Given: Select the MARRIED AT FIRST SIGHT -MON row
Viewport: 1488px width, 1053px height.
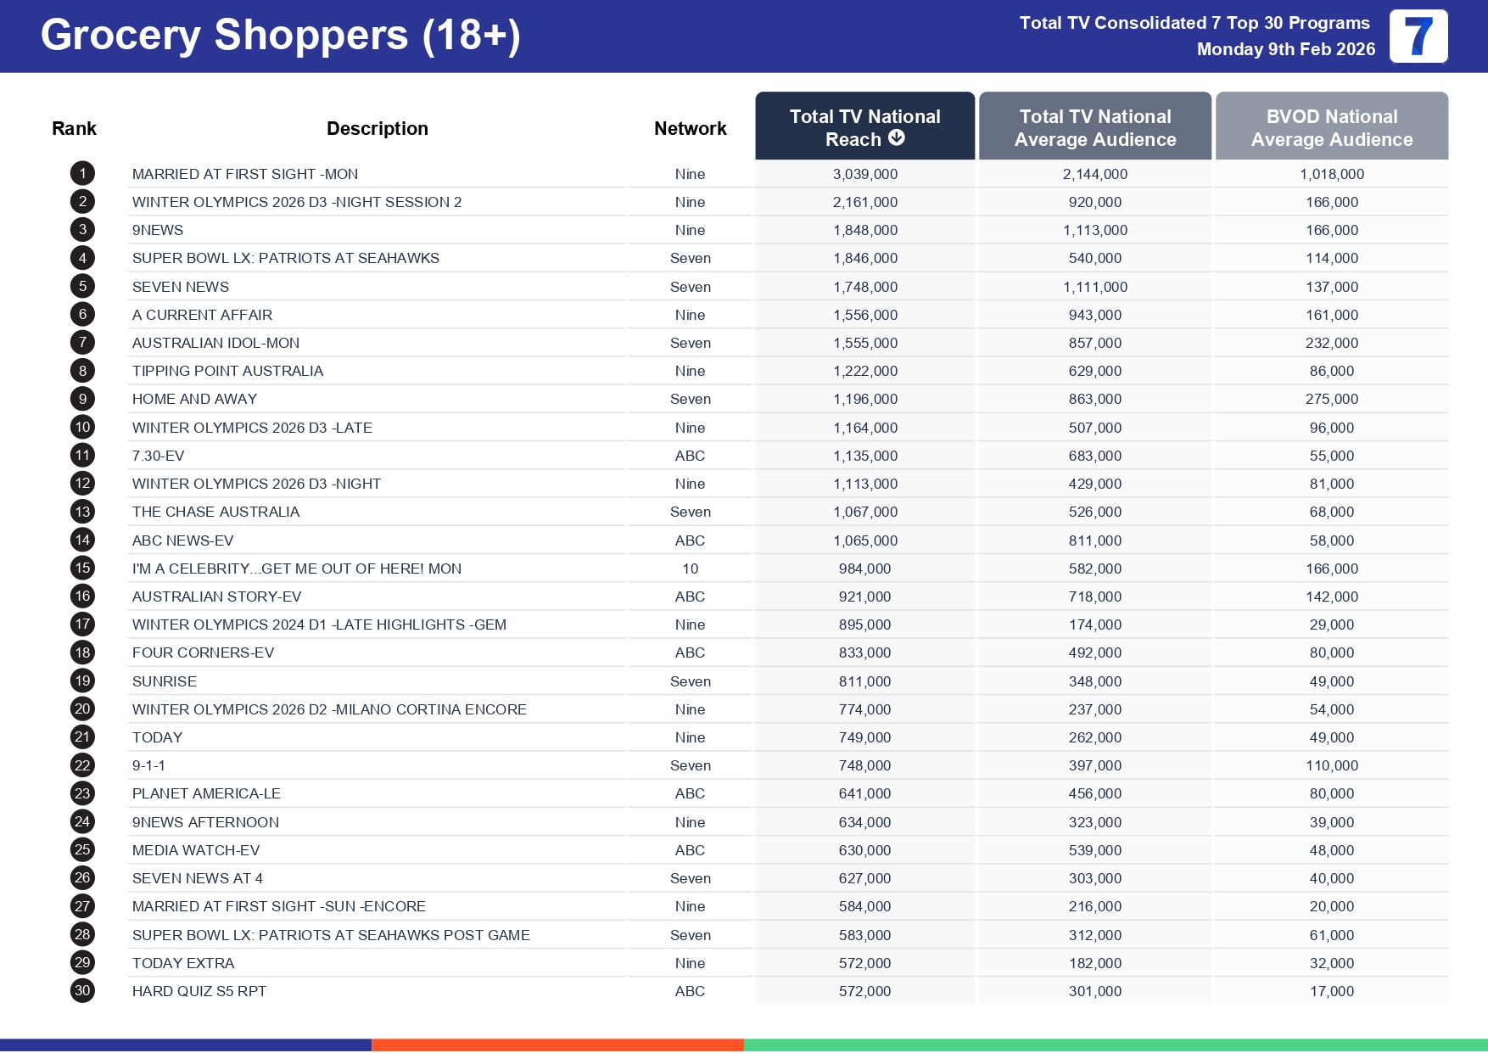Looking at the screenshot, I should coord(245,174).
